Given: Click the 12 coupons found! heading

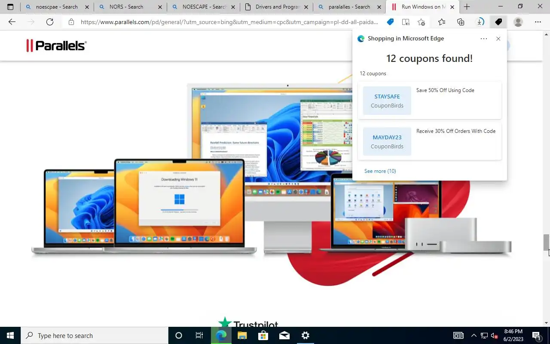Looking at the screenshot, I should (x=429, y=58).
